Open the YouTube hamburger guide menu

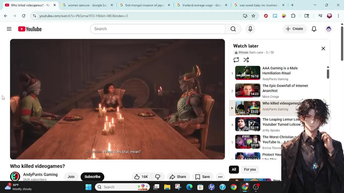pyautogui.click(x=9, y=29)
